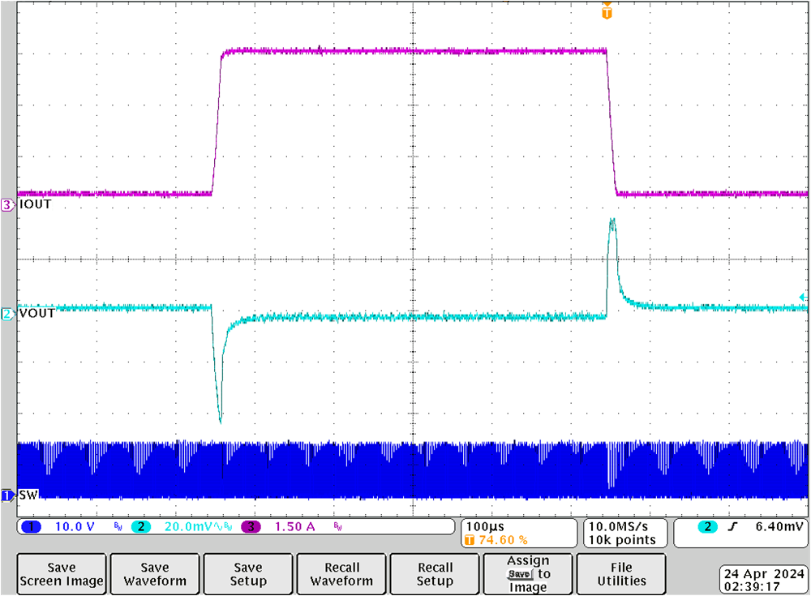Toggle Channel 3 bandwidth limit Bw indicator
The height and width of the screenshot is (596, 811).
coord(336,527)
